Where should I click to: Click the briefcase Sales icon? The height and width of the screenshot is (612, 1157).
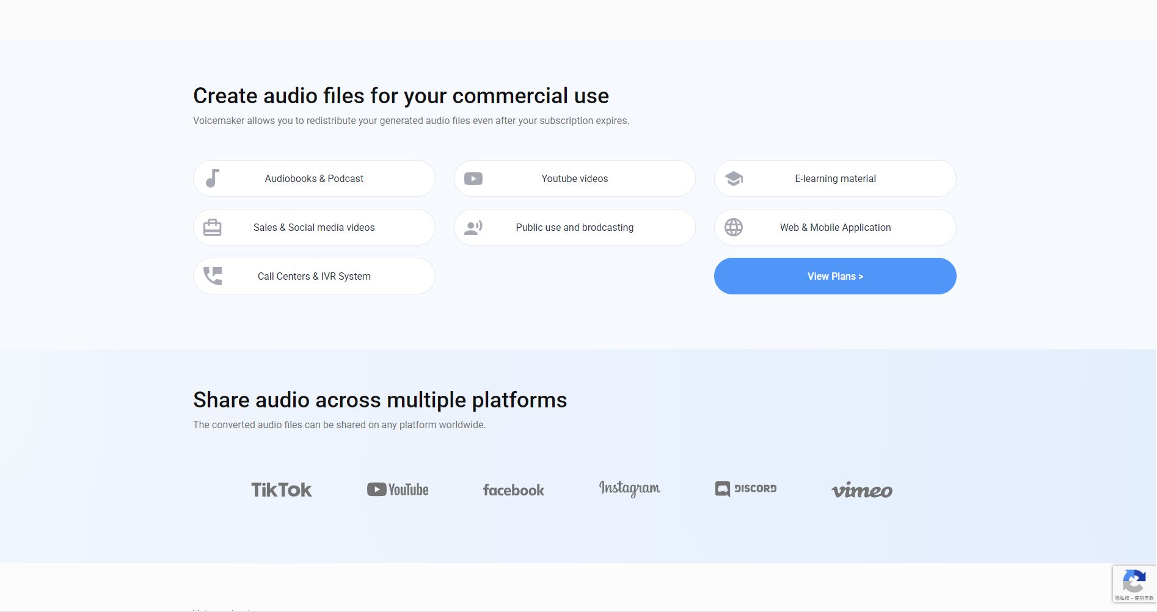click(x=212, y=227)
